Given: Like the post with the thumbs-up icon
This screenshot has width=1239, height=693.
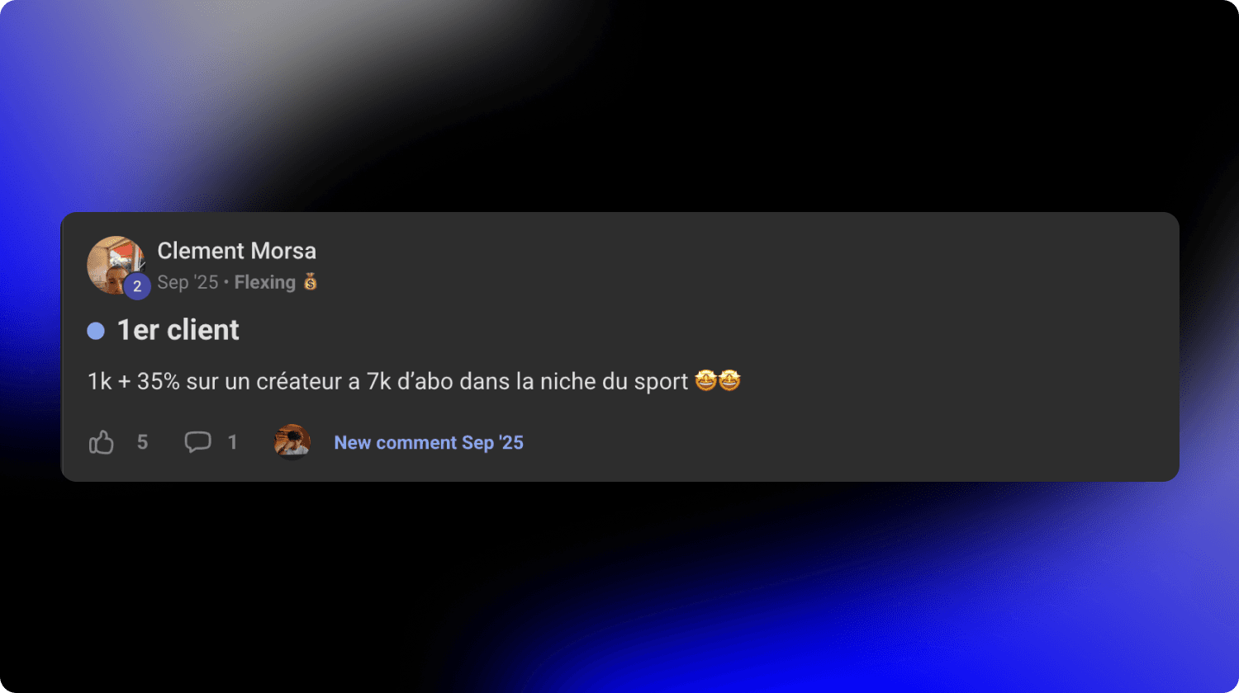Looking at the screenshot, I should (x=102, y=443).
